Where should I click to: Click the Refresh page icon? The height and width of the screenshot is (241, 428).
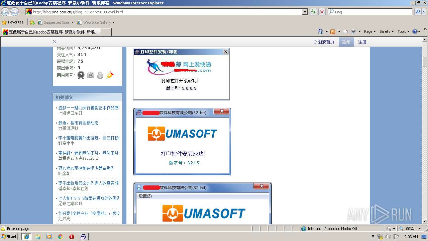point(313,12)
